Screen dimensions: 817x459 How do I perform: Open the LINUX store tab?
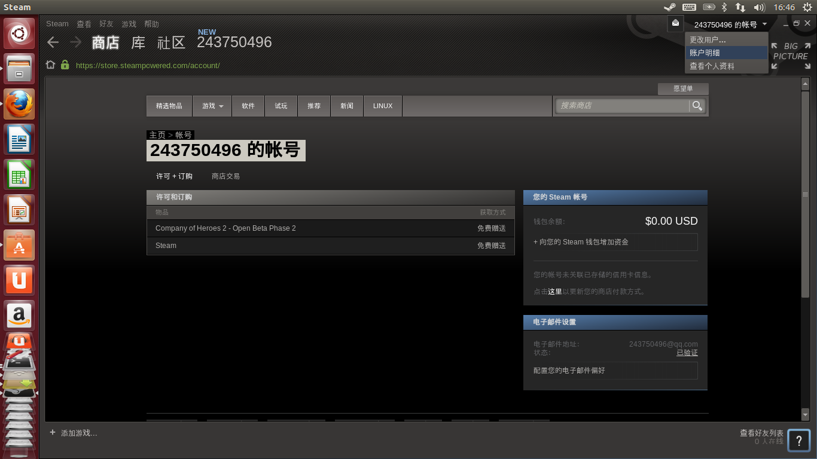coord(383,106)
